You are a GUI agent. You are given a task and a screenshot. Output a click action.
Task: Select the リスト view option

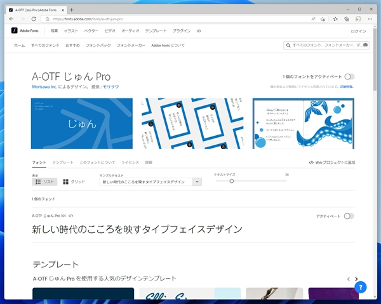point(44,182)
